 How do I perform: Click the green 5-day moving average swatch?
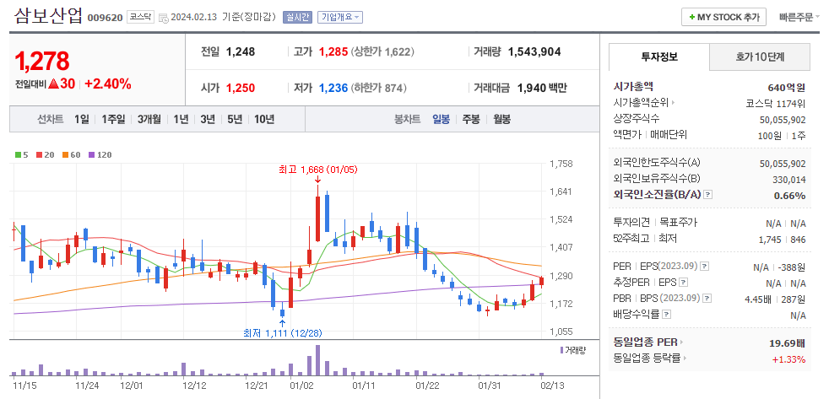[x=18, y=155]
